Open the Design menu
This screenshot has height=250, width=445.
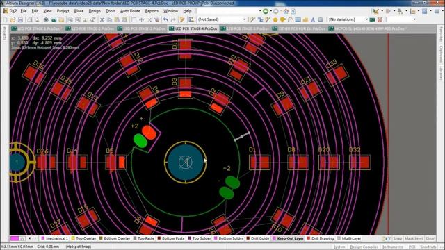(x=95, y=11)
